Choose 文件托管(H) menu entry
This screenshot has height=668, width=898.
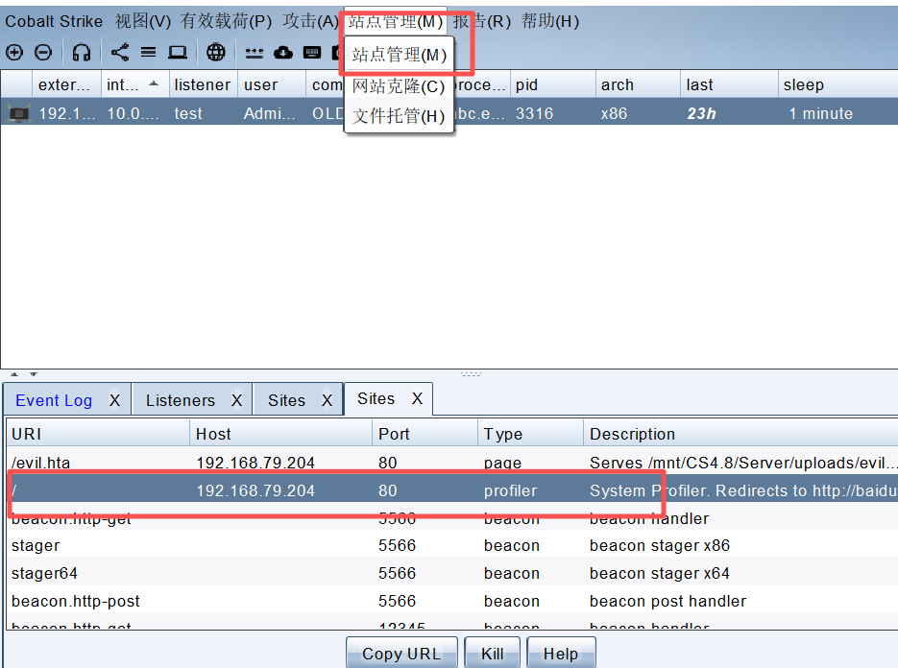[400, 116]
